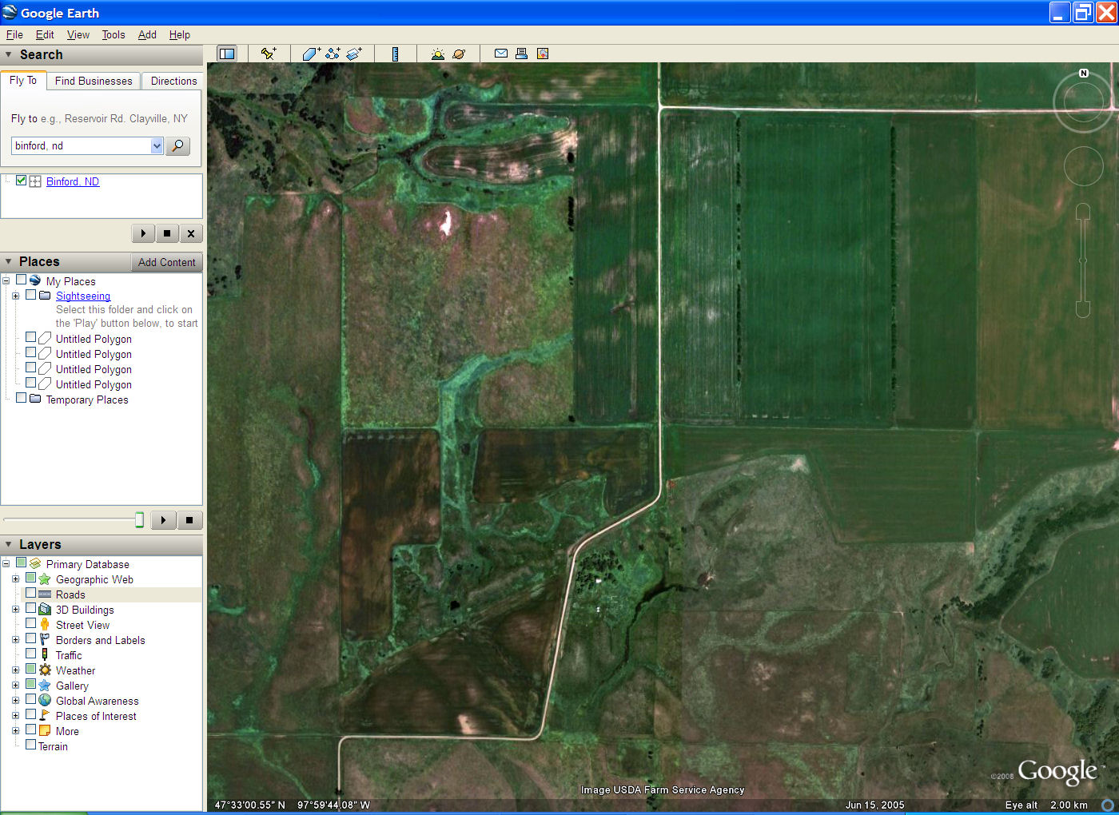The height and width of the screenshot is (815, 1119).
Task: Click the Street View pegman layer icon
Action: (x=45, y=625)
